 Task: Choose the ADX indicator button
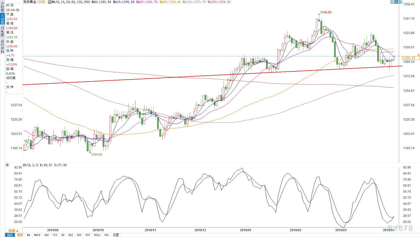click(x=47, y=235)
